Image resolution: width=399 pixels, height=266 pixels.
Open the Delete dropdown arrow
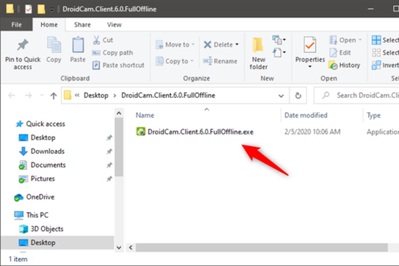point(237,45)
